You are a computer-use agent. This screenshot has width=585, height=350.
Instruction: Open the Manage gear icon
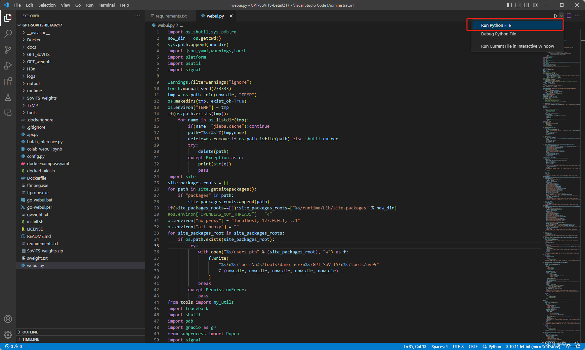(8, 335)
